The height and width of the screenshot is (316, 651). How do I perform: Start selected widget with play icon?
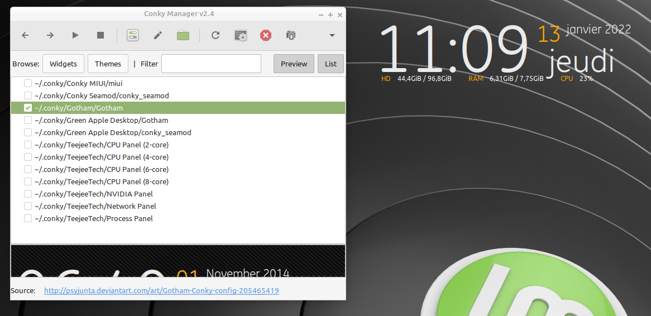coord(75,35)
